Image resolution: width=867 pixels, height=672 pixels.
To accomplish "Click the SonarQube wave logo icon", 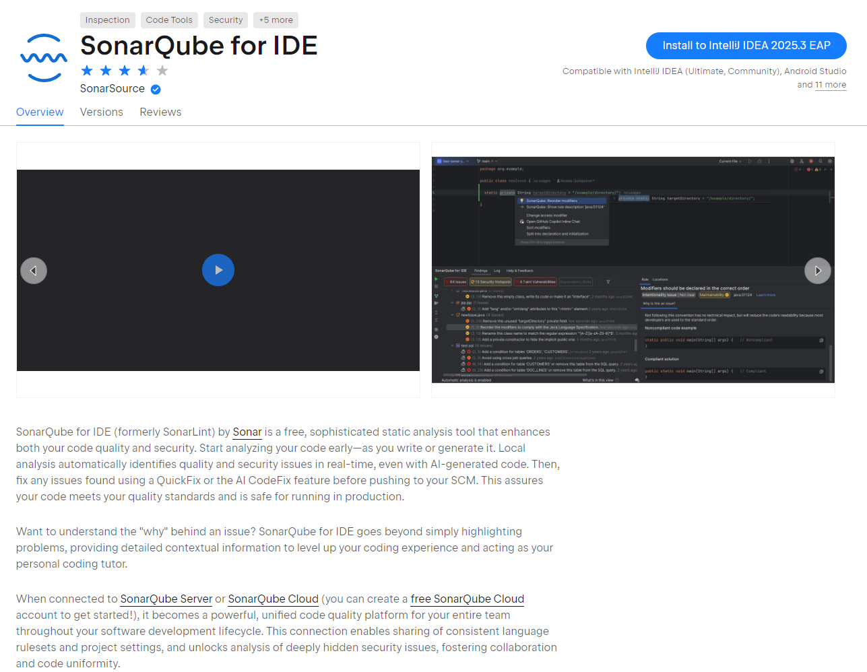I will [44, 58].
